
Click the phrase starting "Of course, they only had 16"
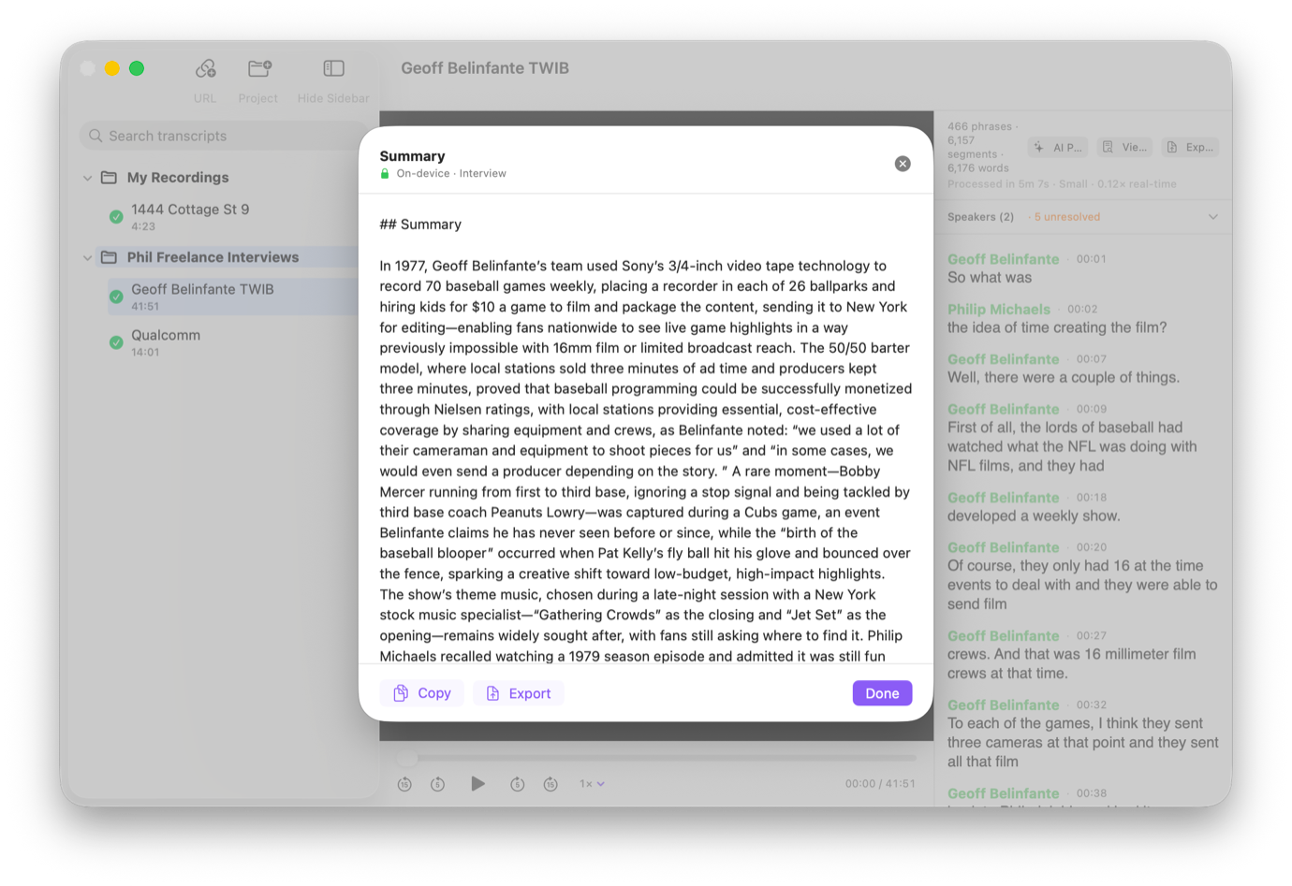pyautogui.click(x=1082, y=585)
